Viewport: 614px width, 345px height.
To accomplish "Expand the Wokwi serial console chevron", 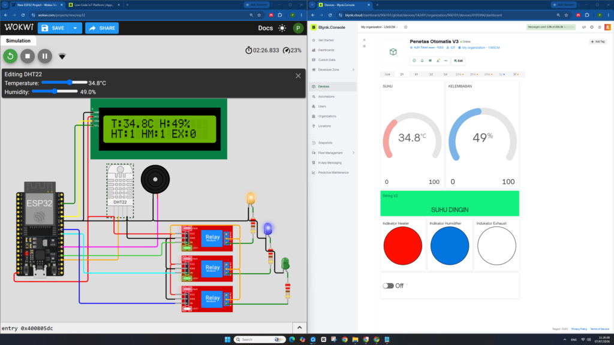I will [x=300, y=328].
